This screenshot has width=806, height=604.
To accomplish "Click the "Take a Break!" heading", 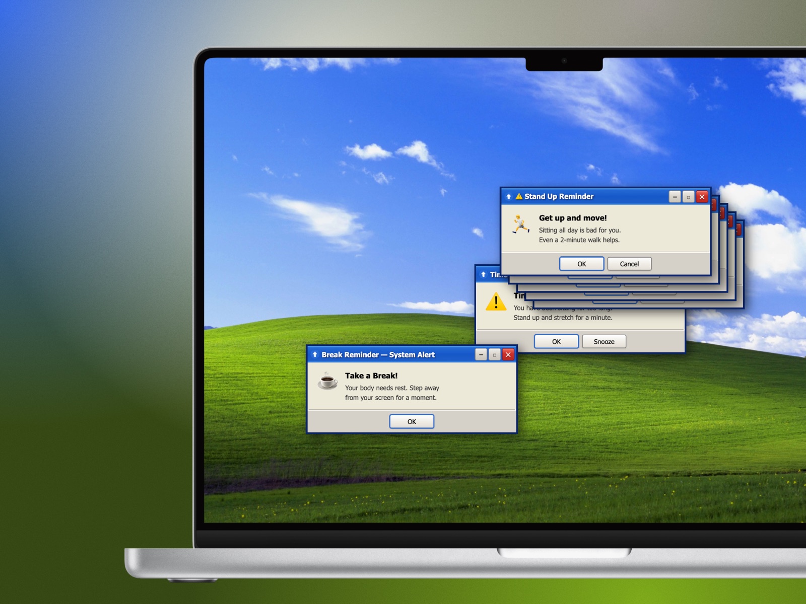I will click(x=371, y=376).
